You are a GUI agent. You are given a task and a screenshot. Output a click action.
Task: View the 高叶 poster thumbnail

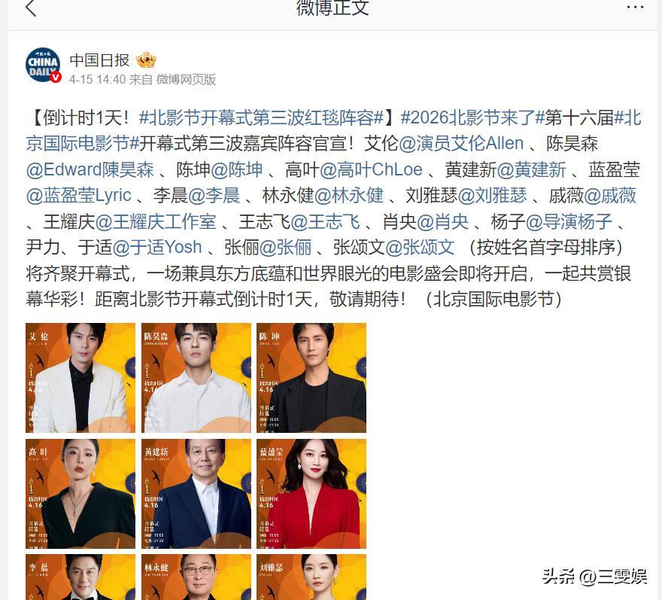coord(80,494)
